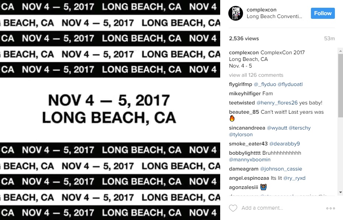Open the 2,536 views count
Screen dimensions: 343x220
244,38
